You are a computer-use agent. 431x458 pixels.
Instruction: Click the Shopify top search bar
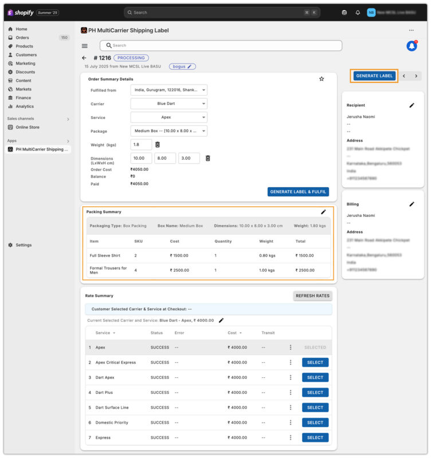[x=222, y=13]
